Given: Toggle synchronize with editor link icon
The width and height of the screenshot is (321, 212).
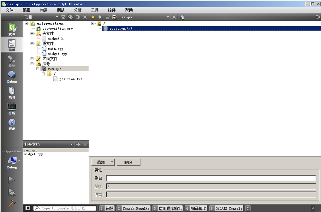Looking at the screenshot, I should tap(71, 17).
